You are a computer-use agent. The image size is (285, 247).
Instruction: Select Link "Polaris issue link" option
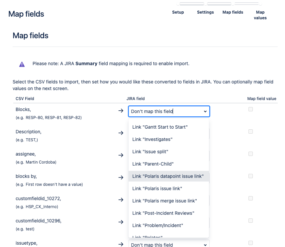169,188
